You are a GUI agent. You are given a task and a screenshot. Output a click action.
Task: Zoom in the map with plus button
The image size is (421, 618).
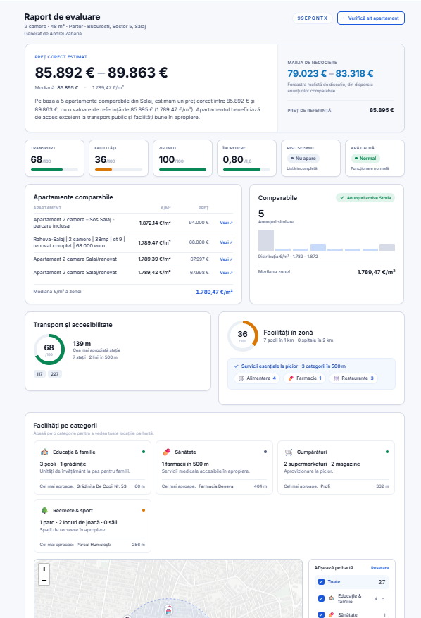(x=44, y=569)
